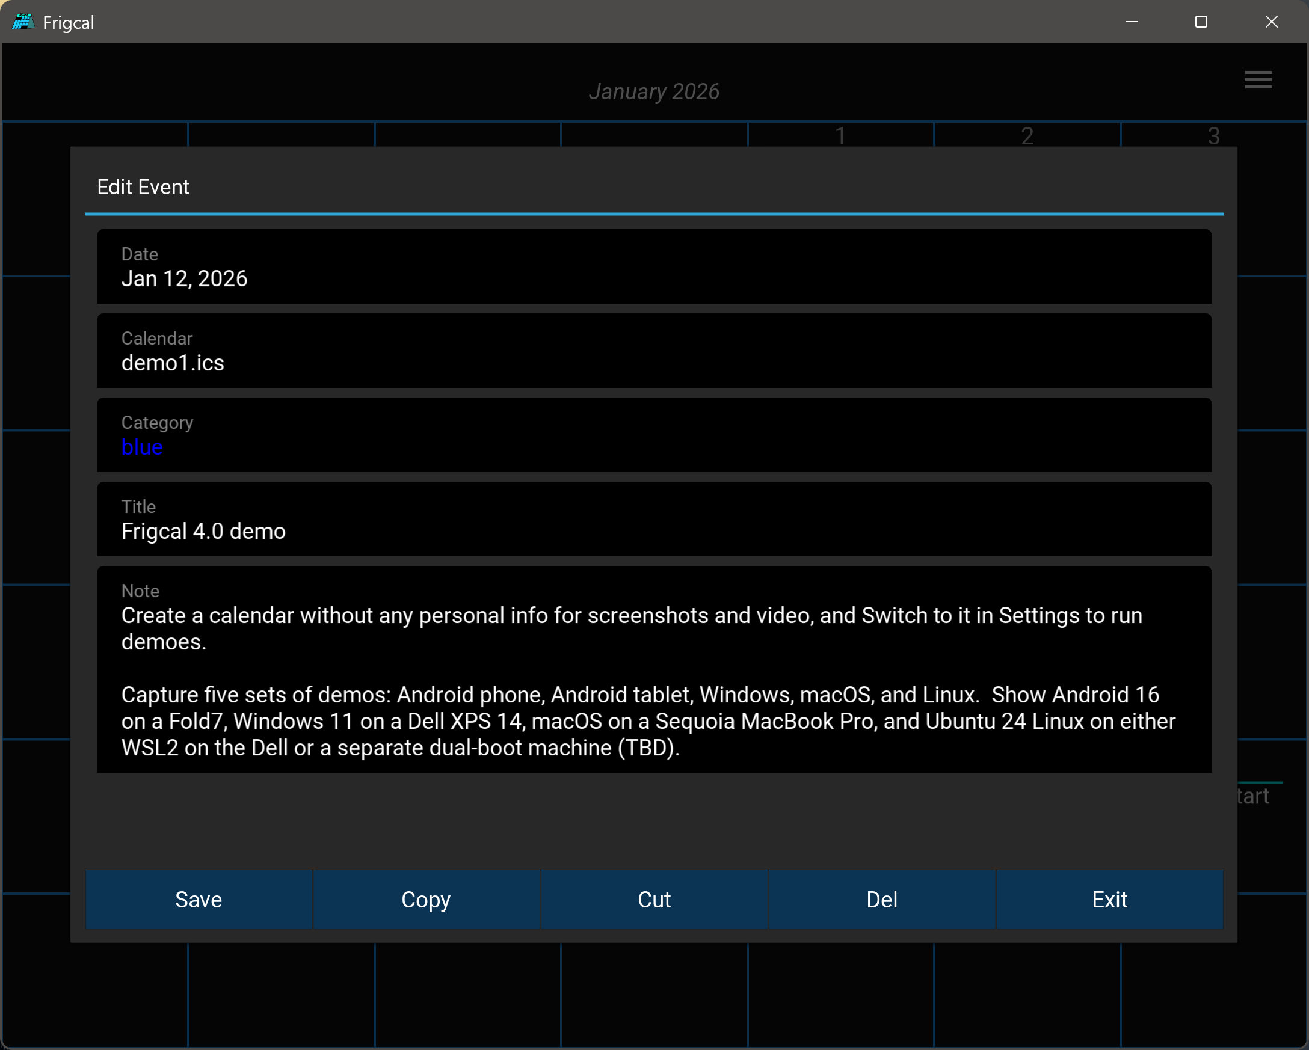Close the Frigcal window
The image size is (1309, 1050).
point(1271,22)
